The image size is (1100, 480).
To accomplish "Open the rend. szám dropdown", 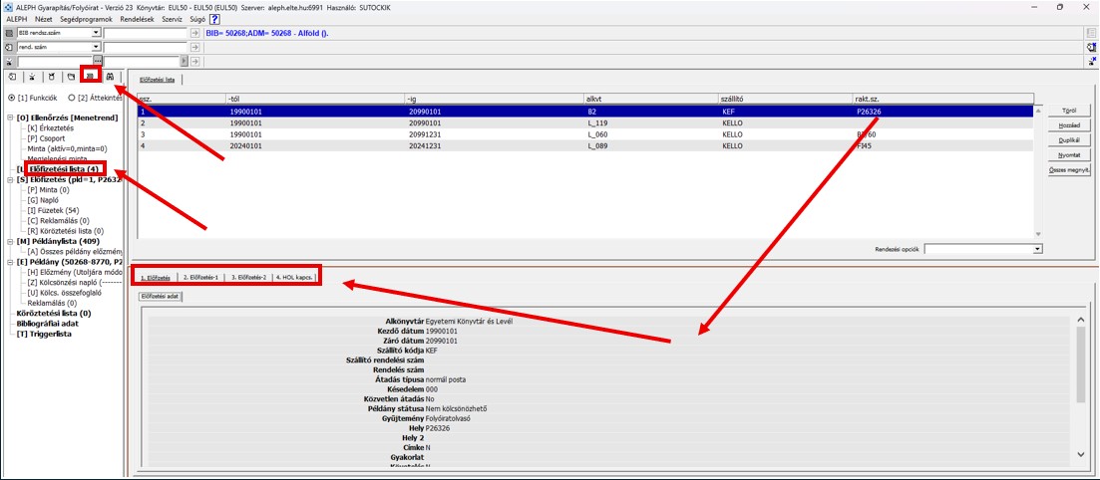I will tap(96, 47).
